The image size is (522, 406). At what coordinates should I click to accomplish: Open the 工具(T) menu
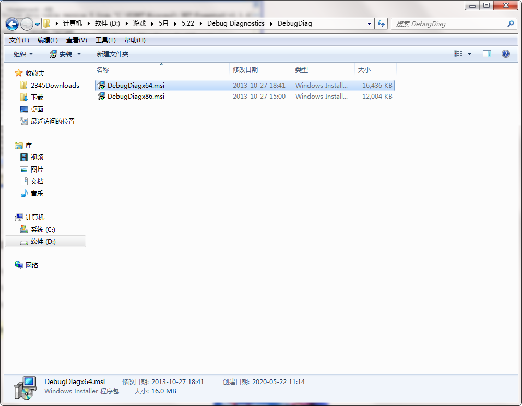point(105,40)
